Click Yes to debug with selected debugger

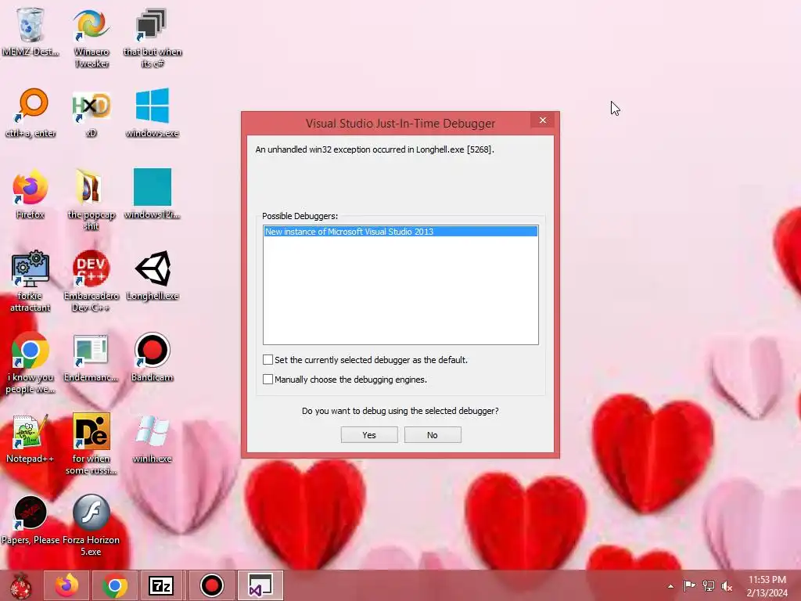click(369, 435)
